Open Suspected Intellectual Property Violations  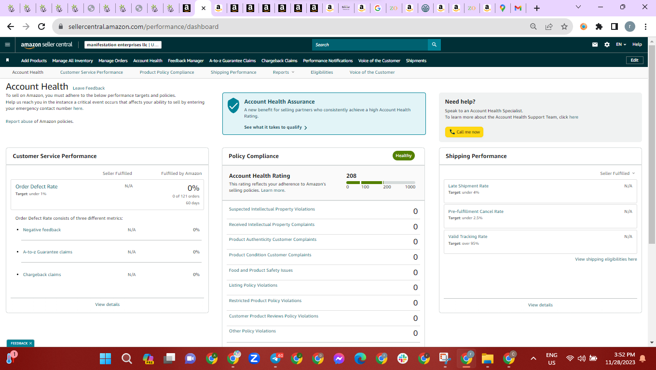coord(272,209)
